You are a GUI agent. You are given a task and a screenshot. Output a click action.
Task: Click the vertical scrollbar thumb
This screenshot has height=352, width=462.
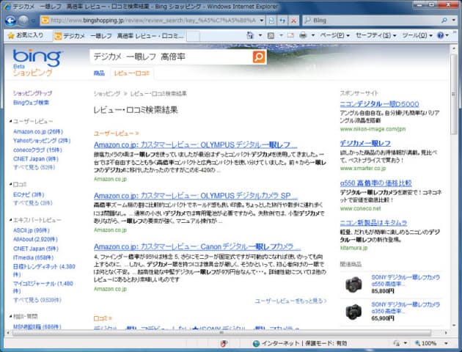point(454,95)
